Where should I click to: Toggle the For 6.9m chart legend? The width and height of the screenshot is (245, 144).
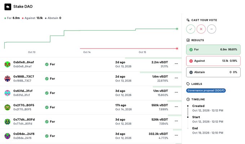[12, 18]
